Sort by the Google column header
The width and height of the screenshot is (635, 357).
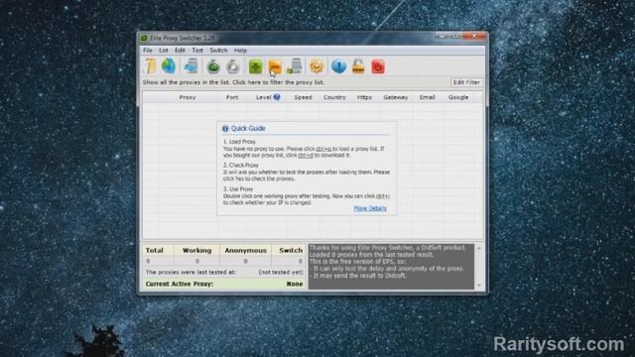[x=458, y=97]
